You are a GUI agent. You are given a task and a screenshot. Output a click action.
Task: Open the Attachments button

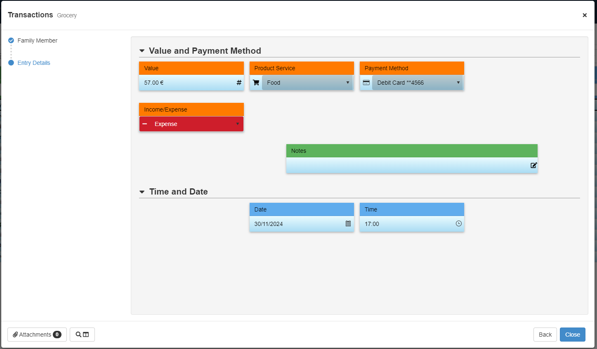coord(37,335)
